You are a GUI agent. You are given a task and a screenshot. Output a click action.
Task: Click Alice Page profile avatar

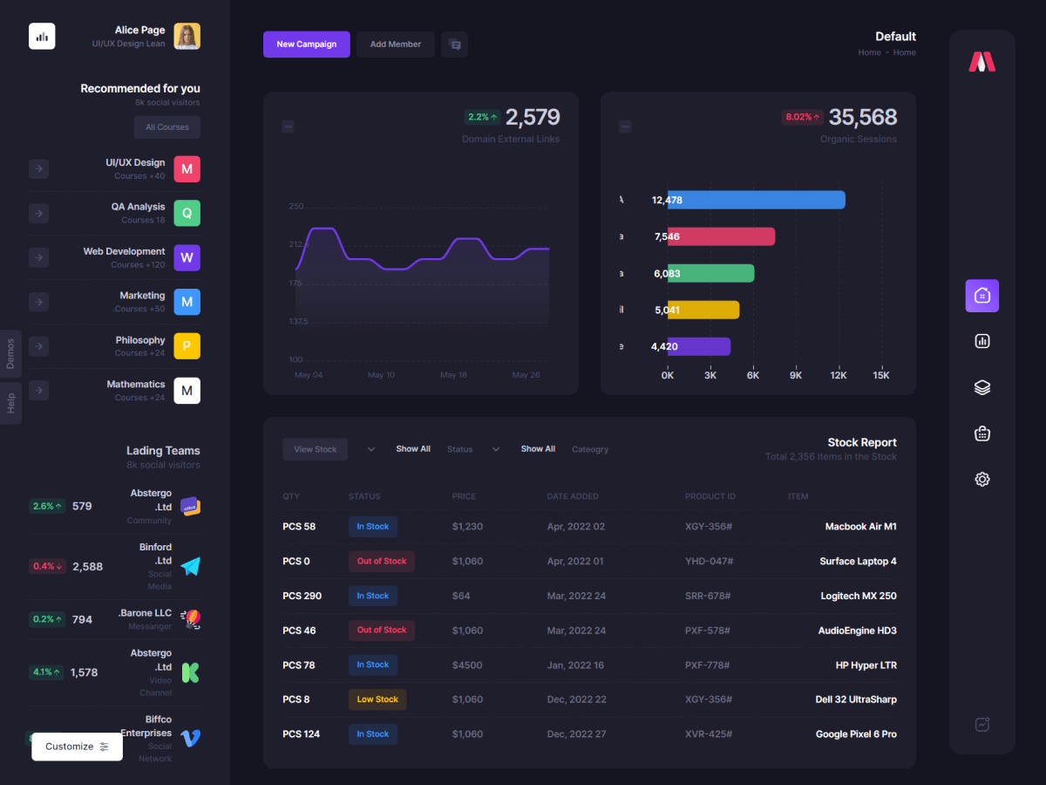click(x=187, y=37)
